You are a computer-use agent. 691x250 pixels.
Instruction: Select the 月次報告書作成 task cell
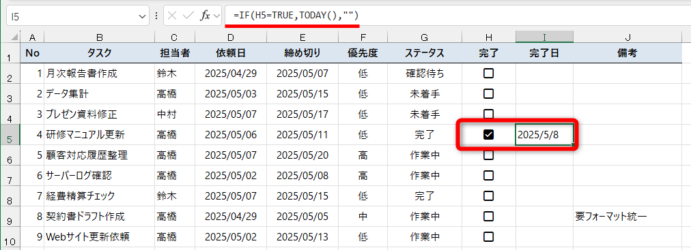[x=99, y=74]
